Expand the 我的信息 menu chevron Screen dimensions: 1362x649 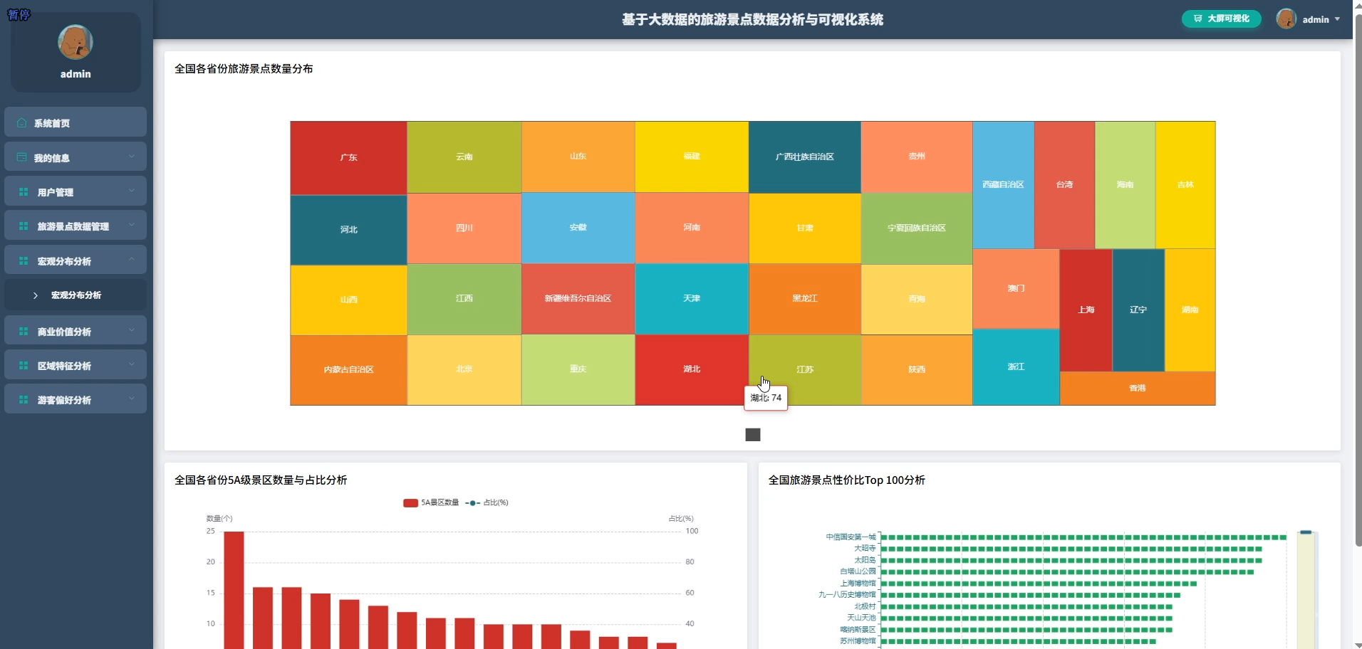pyautogui.click(x=132, y=157)
